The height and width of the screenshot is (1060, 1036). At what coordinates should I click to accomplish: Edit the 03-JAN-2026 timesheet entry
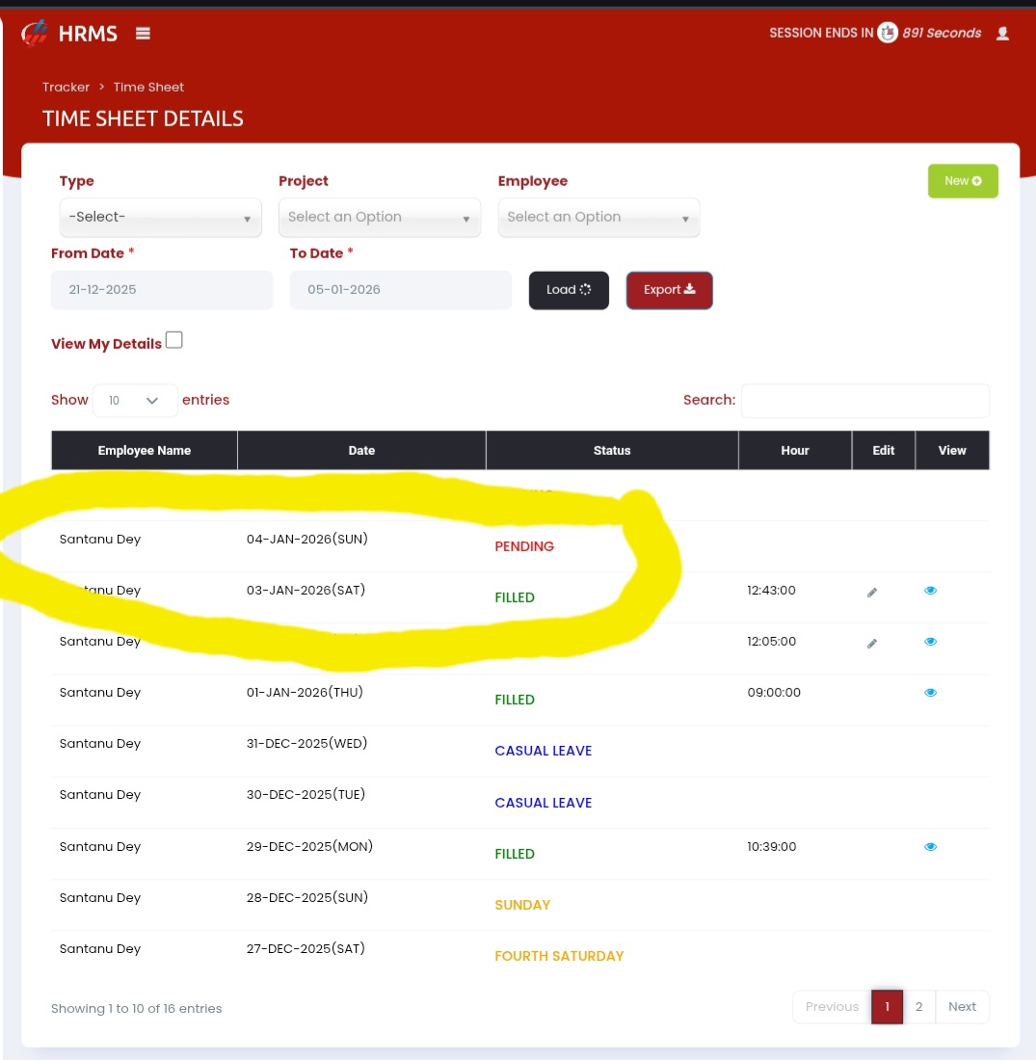point(871,593)
